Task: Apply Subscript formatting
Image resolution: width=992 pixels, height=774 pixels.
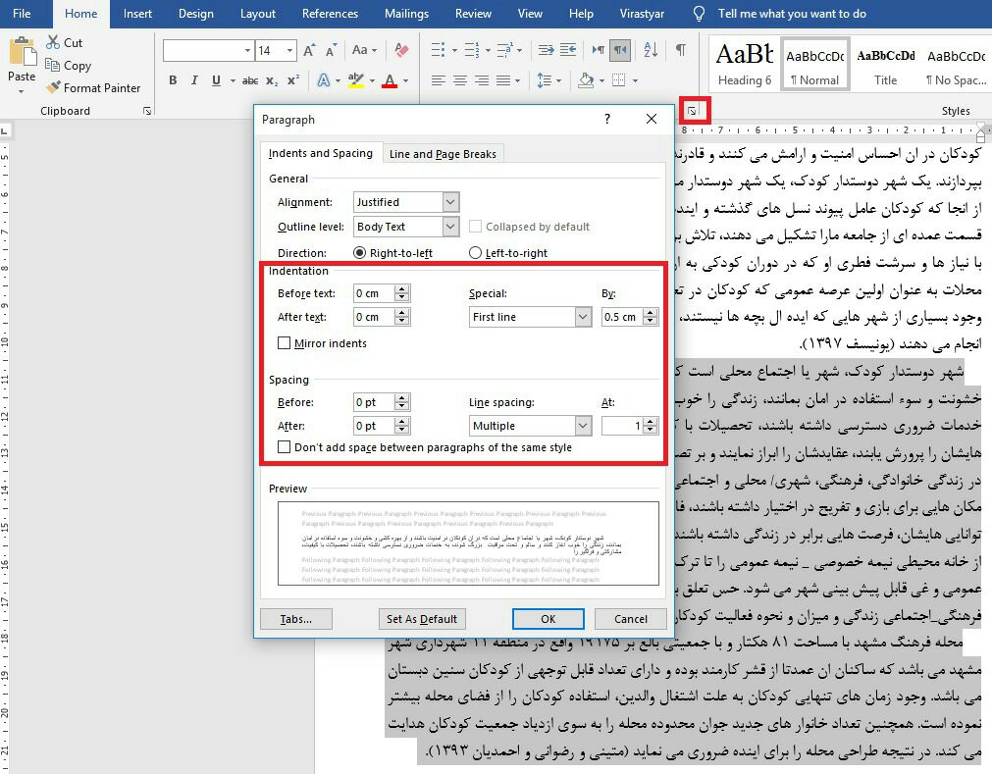Action: point(272,80)
